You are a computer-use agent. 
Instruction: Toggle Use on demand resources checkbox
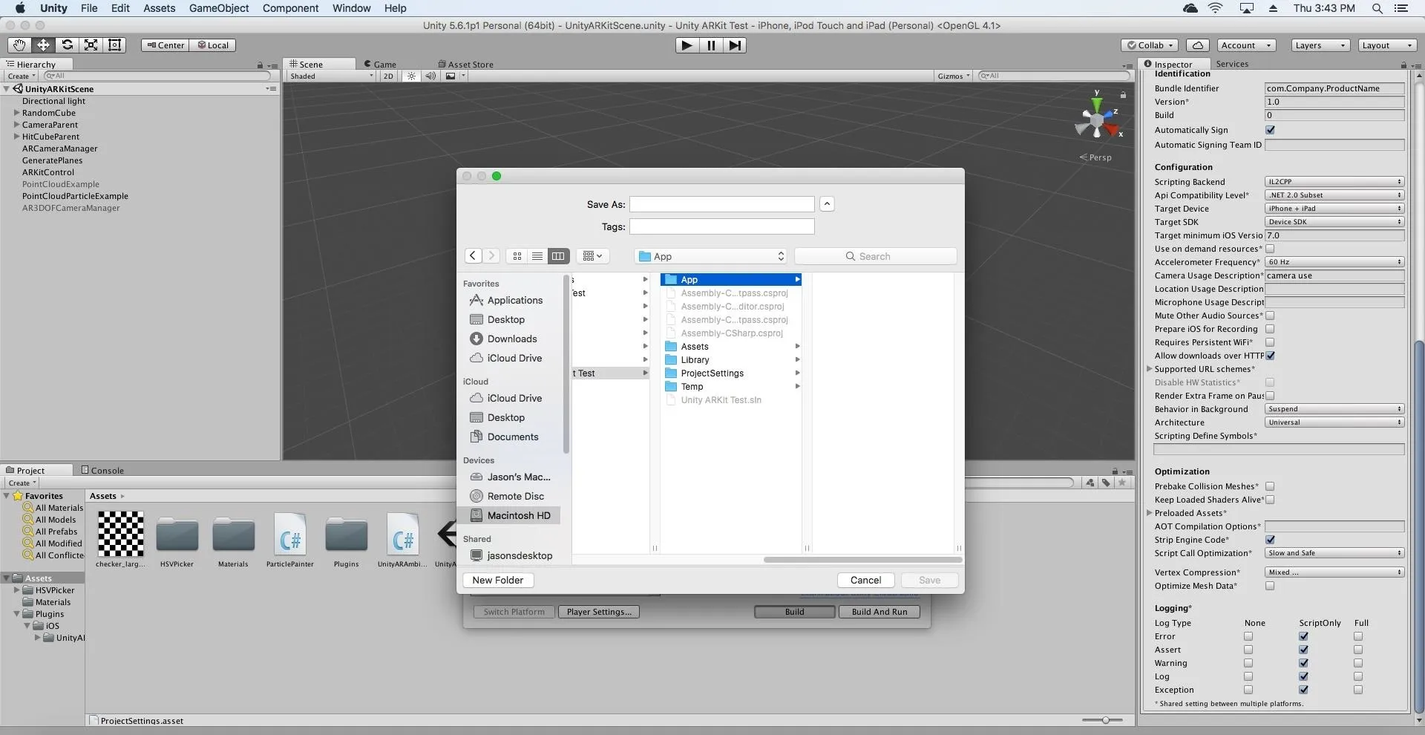coord(1270,249)
